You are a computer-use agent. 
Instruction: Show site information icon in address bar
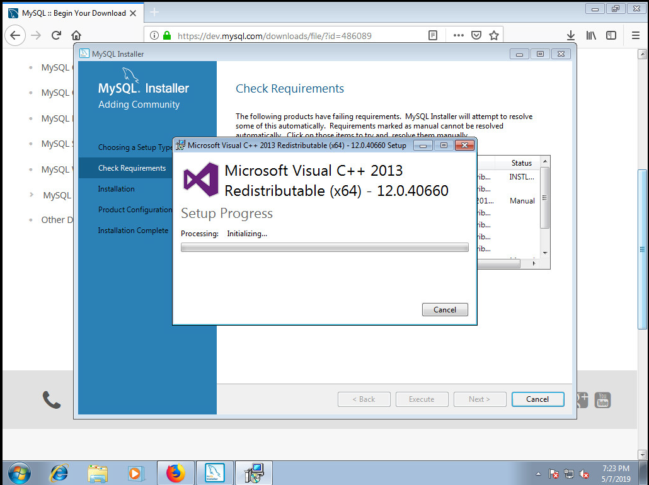click(154, 36)
